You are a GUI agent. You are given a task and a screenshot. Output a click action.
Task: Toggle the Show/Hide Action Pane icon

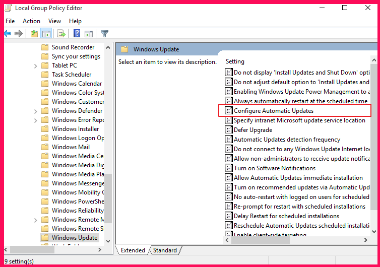[89, 34]
